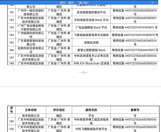
Task: Click record number 44011220826683380011
Action: [141, 18]
